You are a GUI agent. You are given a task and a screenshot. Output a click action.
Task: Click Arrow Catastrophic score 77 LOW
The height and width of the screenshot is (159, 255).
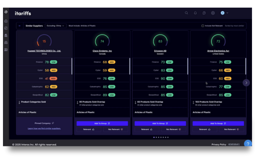click(225, 87)
